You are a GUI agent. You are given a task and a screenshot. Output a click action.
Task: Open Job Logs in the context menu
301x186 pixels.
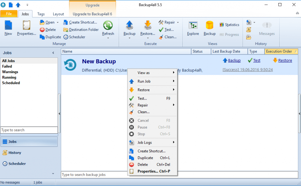point(153,143)
